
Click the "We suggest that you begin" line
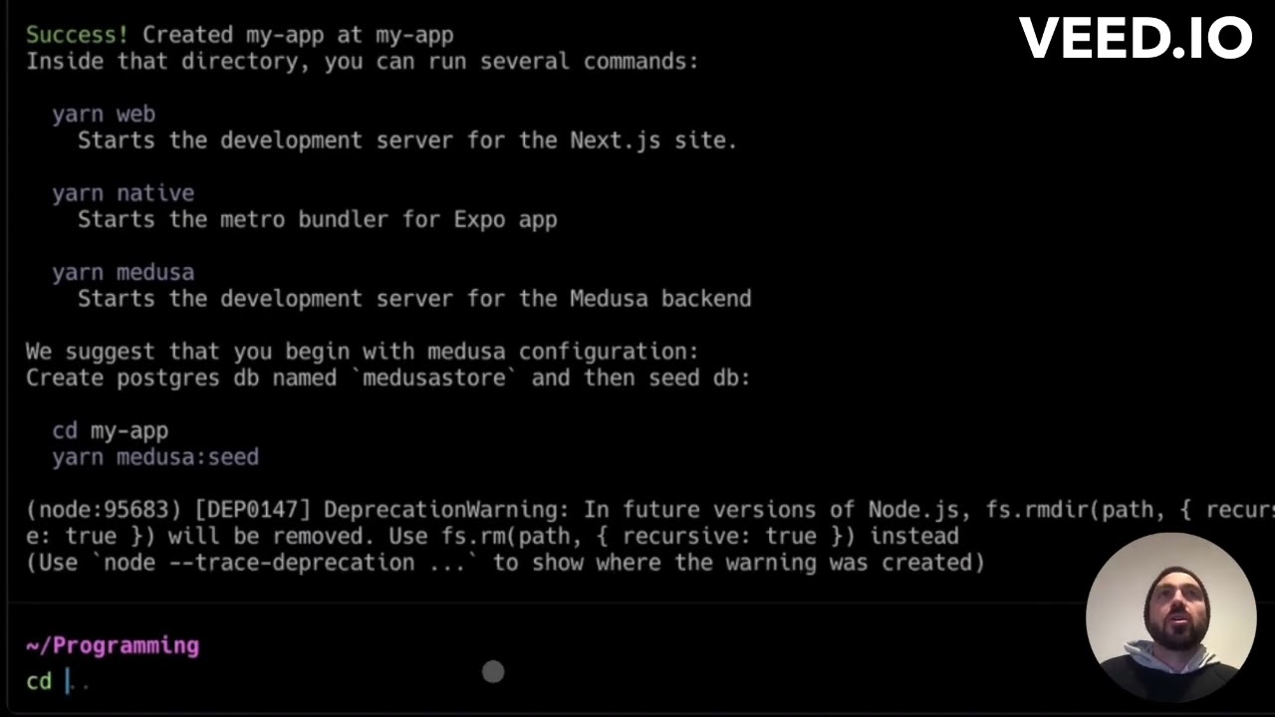click(x=362, y=352)
